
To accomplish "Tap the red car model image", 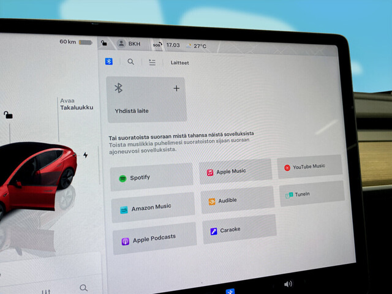I will point(37,178).
